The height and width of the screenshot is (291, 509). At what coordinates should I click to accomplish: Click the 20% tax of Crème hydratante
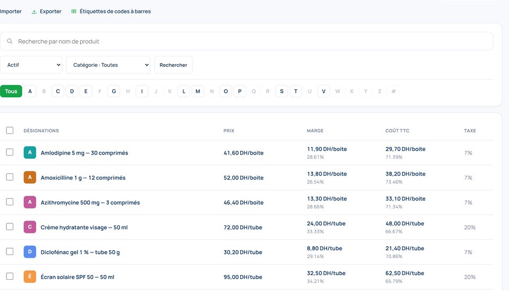click(470, 228)
